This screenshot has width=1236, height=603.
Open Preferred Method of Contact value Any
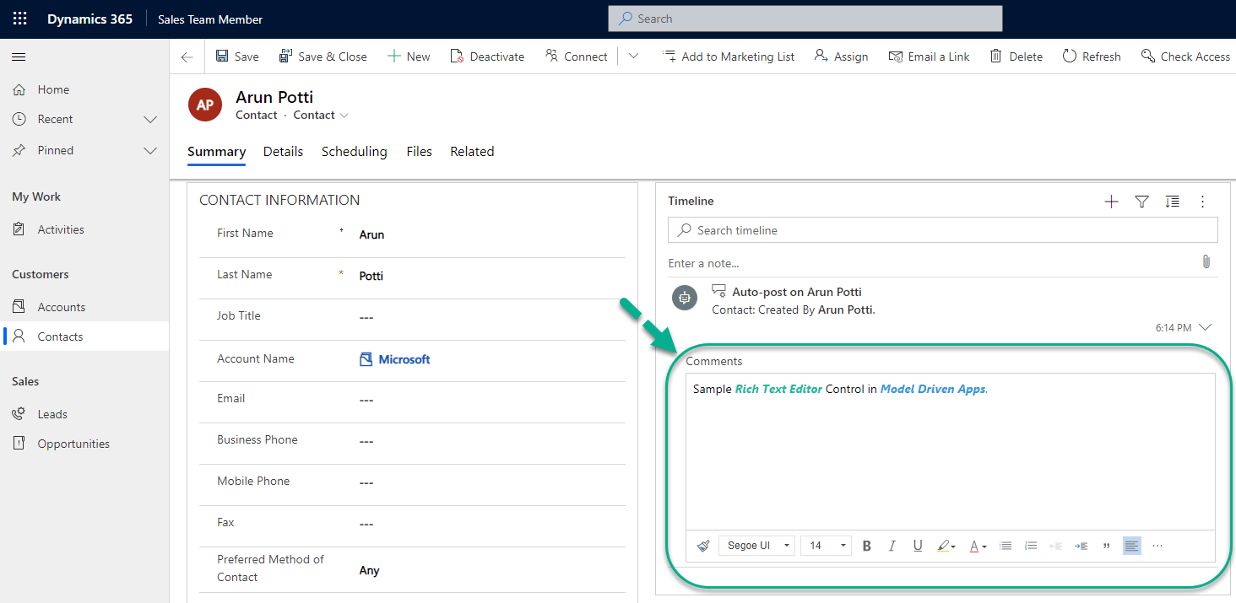click(369, 571)
